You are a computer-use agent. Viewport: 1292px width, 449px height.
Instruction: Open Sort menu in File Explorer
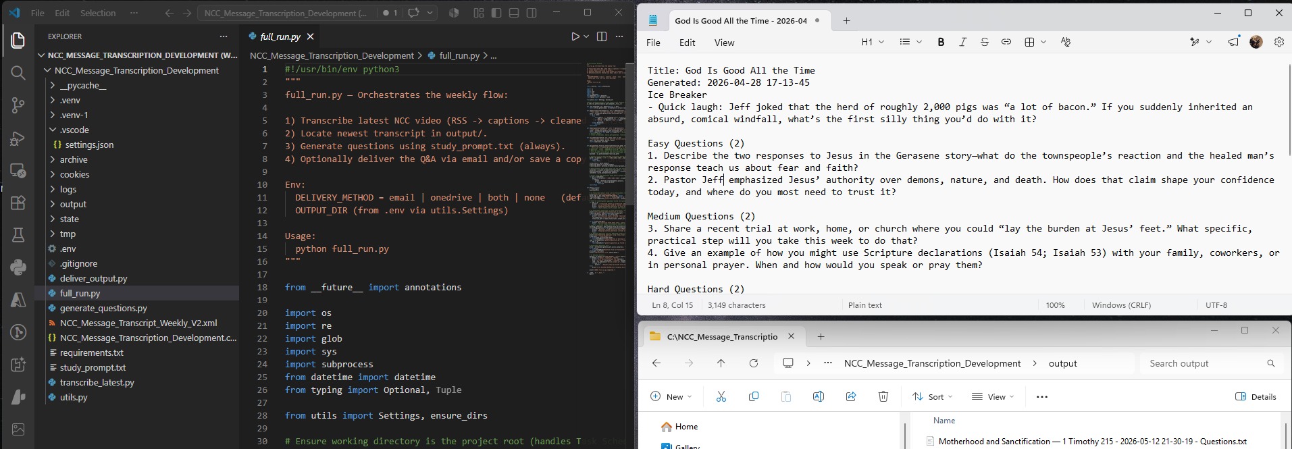pyautogui.click(x=932, y=397)
